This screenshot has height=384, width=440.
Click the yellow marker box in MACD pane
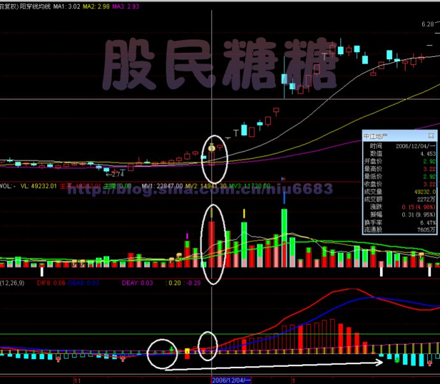187,352
